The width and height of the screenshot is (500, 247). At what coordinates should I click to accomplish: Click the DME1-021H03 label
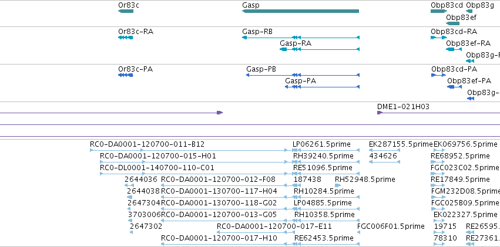tap(403, 107)
